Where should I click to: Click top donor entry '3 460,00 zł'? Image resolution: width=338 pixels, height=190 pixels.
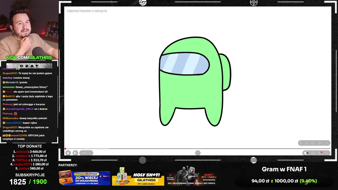click(x=29, y=152)
